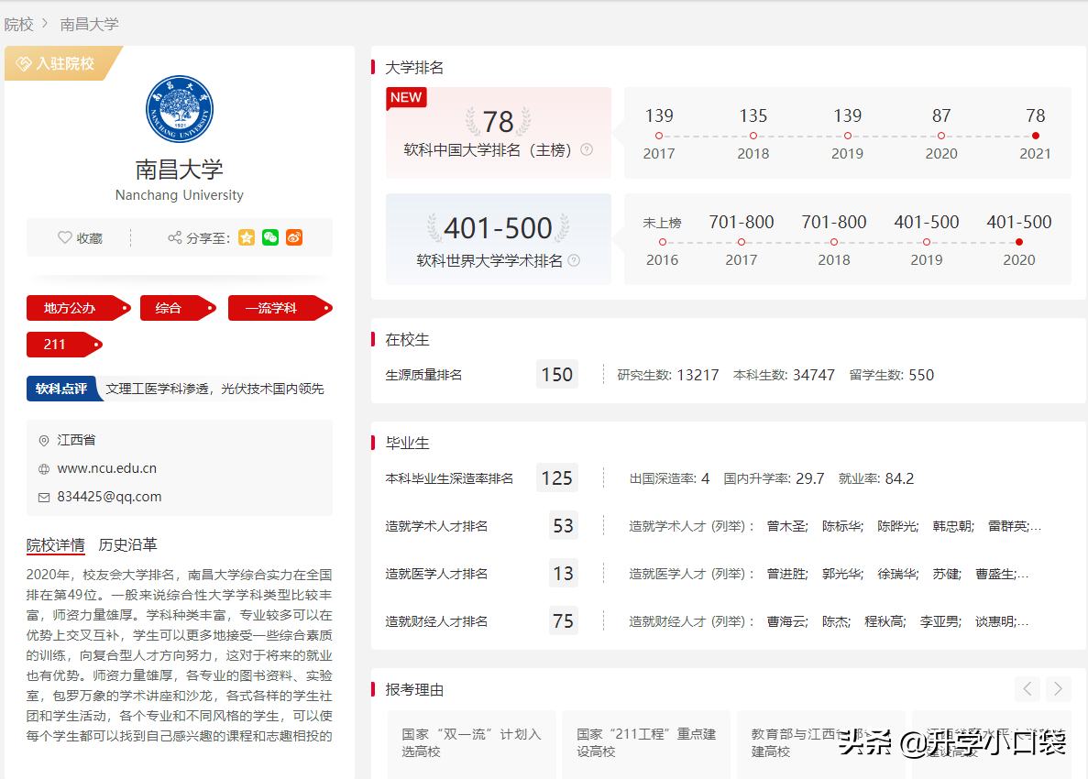Click the Nanchang University circular logo
1088x779 pixels.
(x=179, y=109)
